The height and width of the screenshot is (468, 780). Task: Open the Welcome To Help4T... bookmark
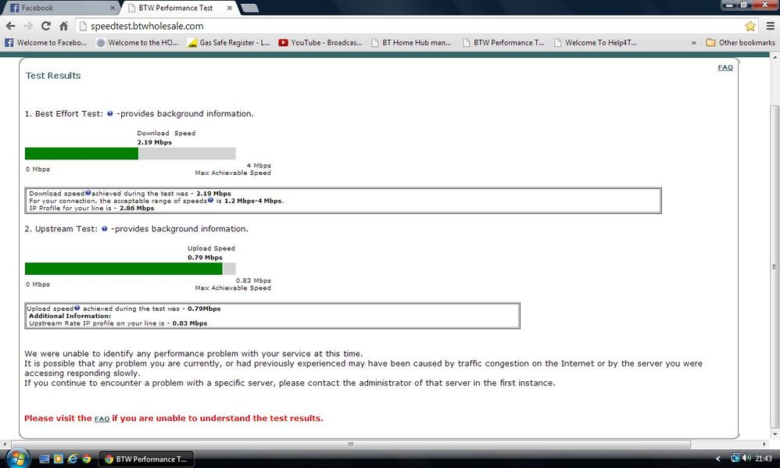[x=596, y=43]
